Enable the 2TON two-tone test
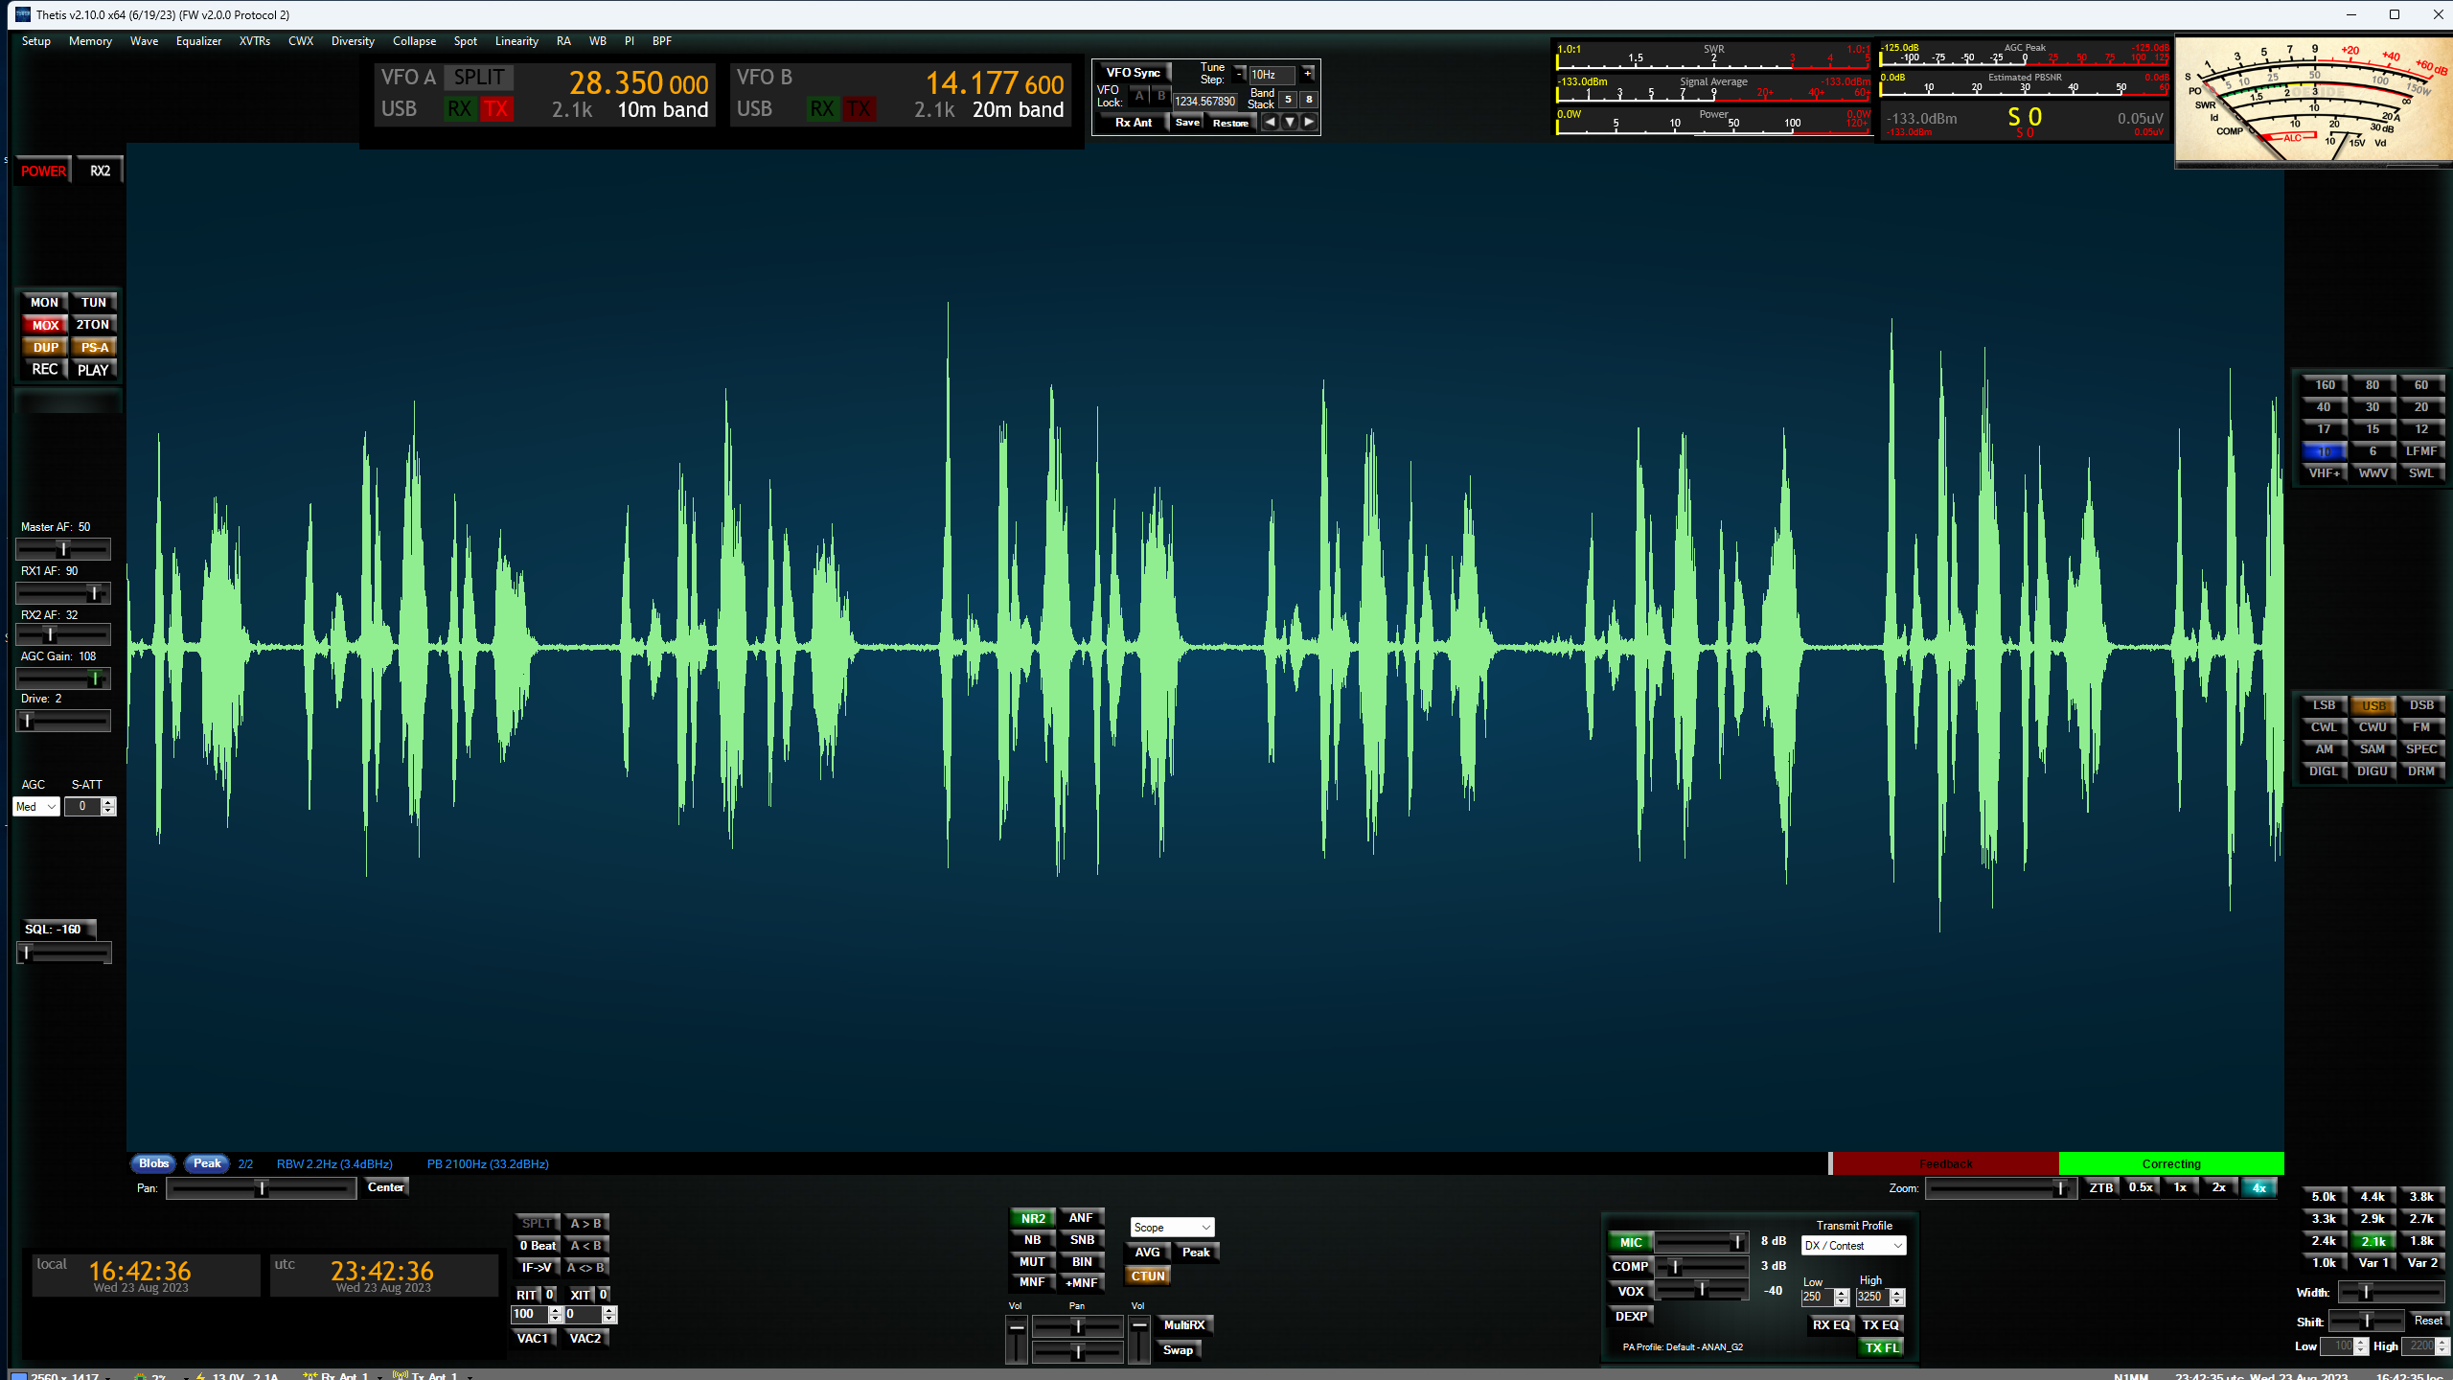Screen dimensions: 2453x1380 [94, 325]
